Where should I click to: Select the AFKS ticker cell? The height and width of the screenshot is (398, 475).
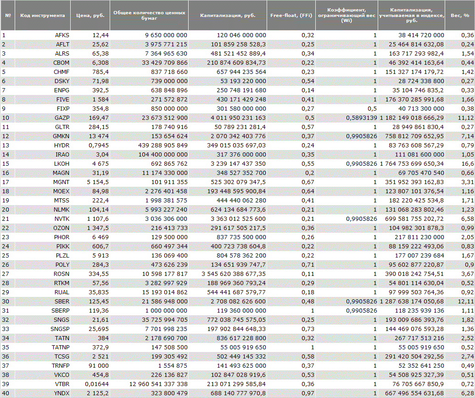tap(43, 35)
